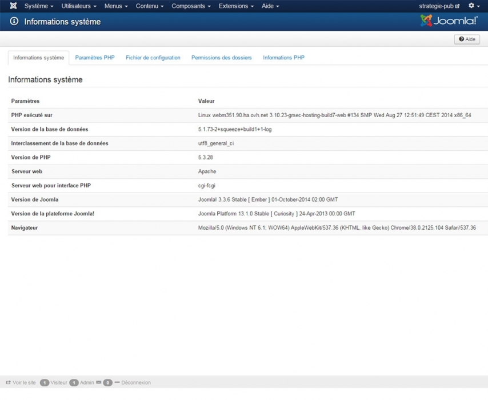Click the 'Joomla! 3.3.6 Stable [ Ember ]' value

[x=268, y=199]
